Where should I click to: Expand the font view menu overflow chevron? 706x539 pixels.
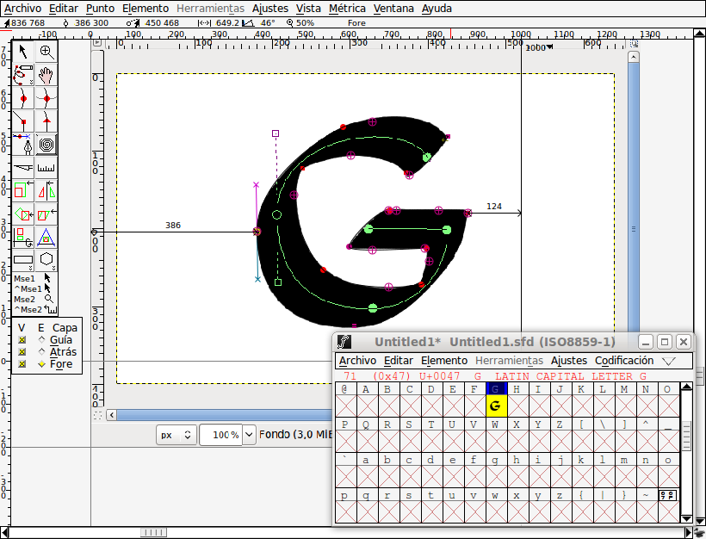[x=669, y=361]
